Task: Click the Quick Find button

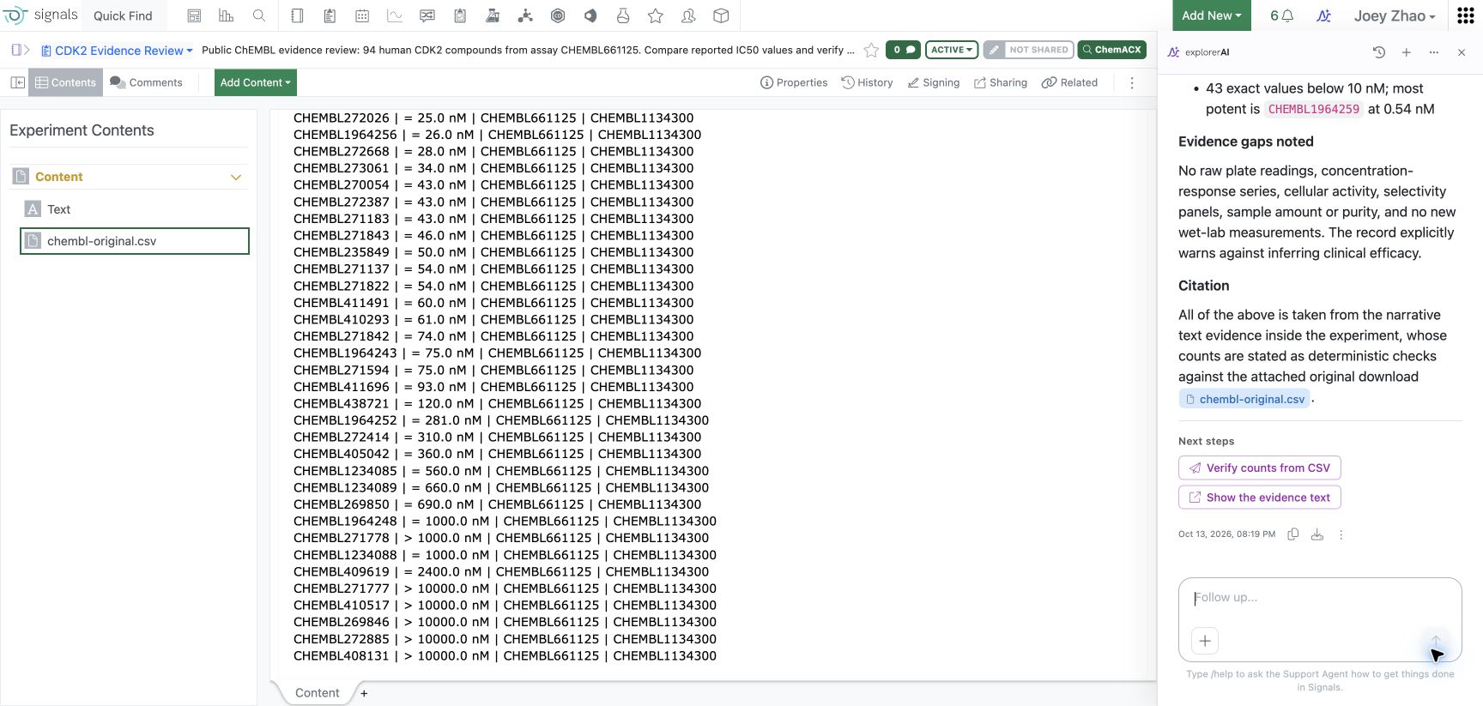Action: (123, 15)
